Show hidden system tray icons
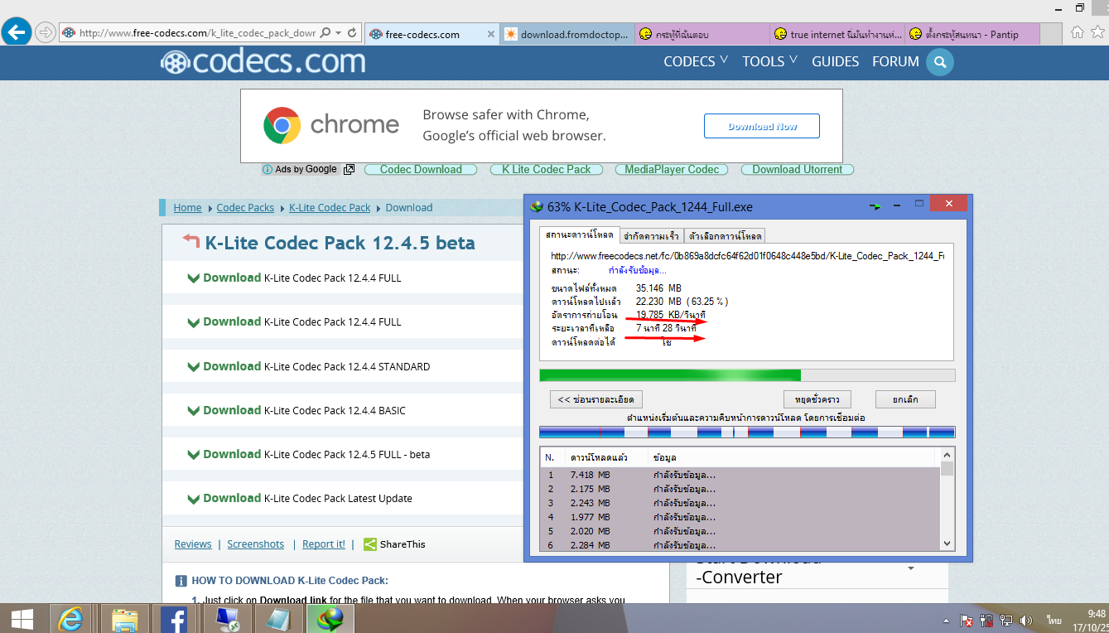 click(x=946, y=620)
